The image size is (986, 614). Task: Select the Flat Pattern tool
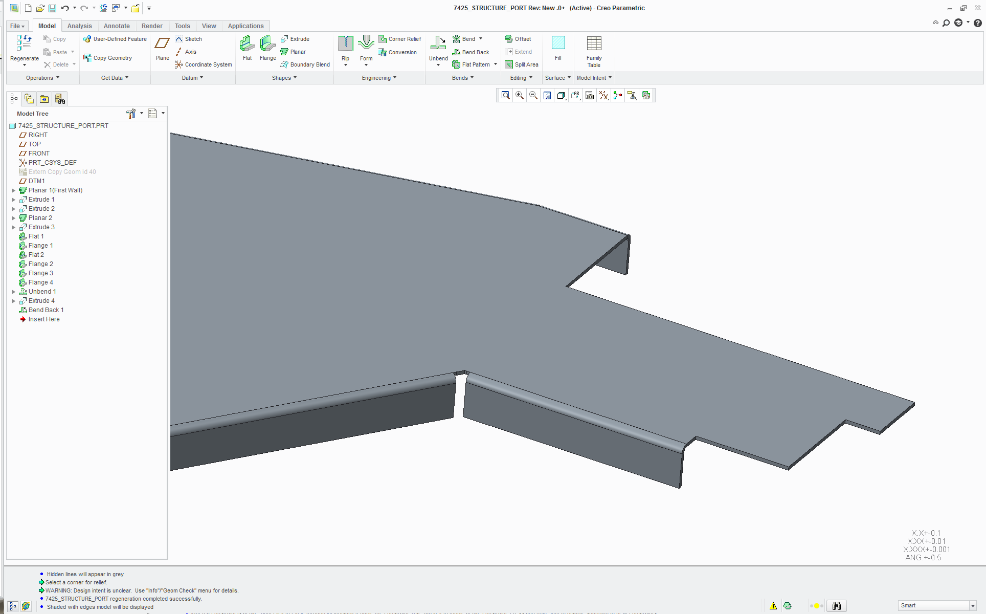coord(471,64)
